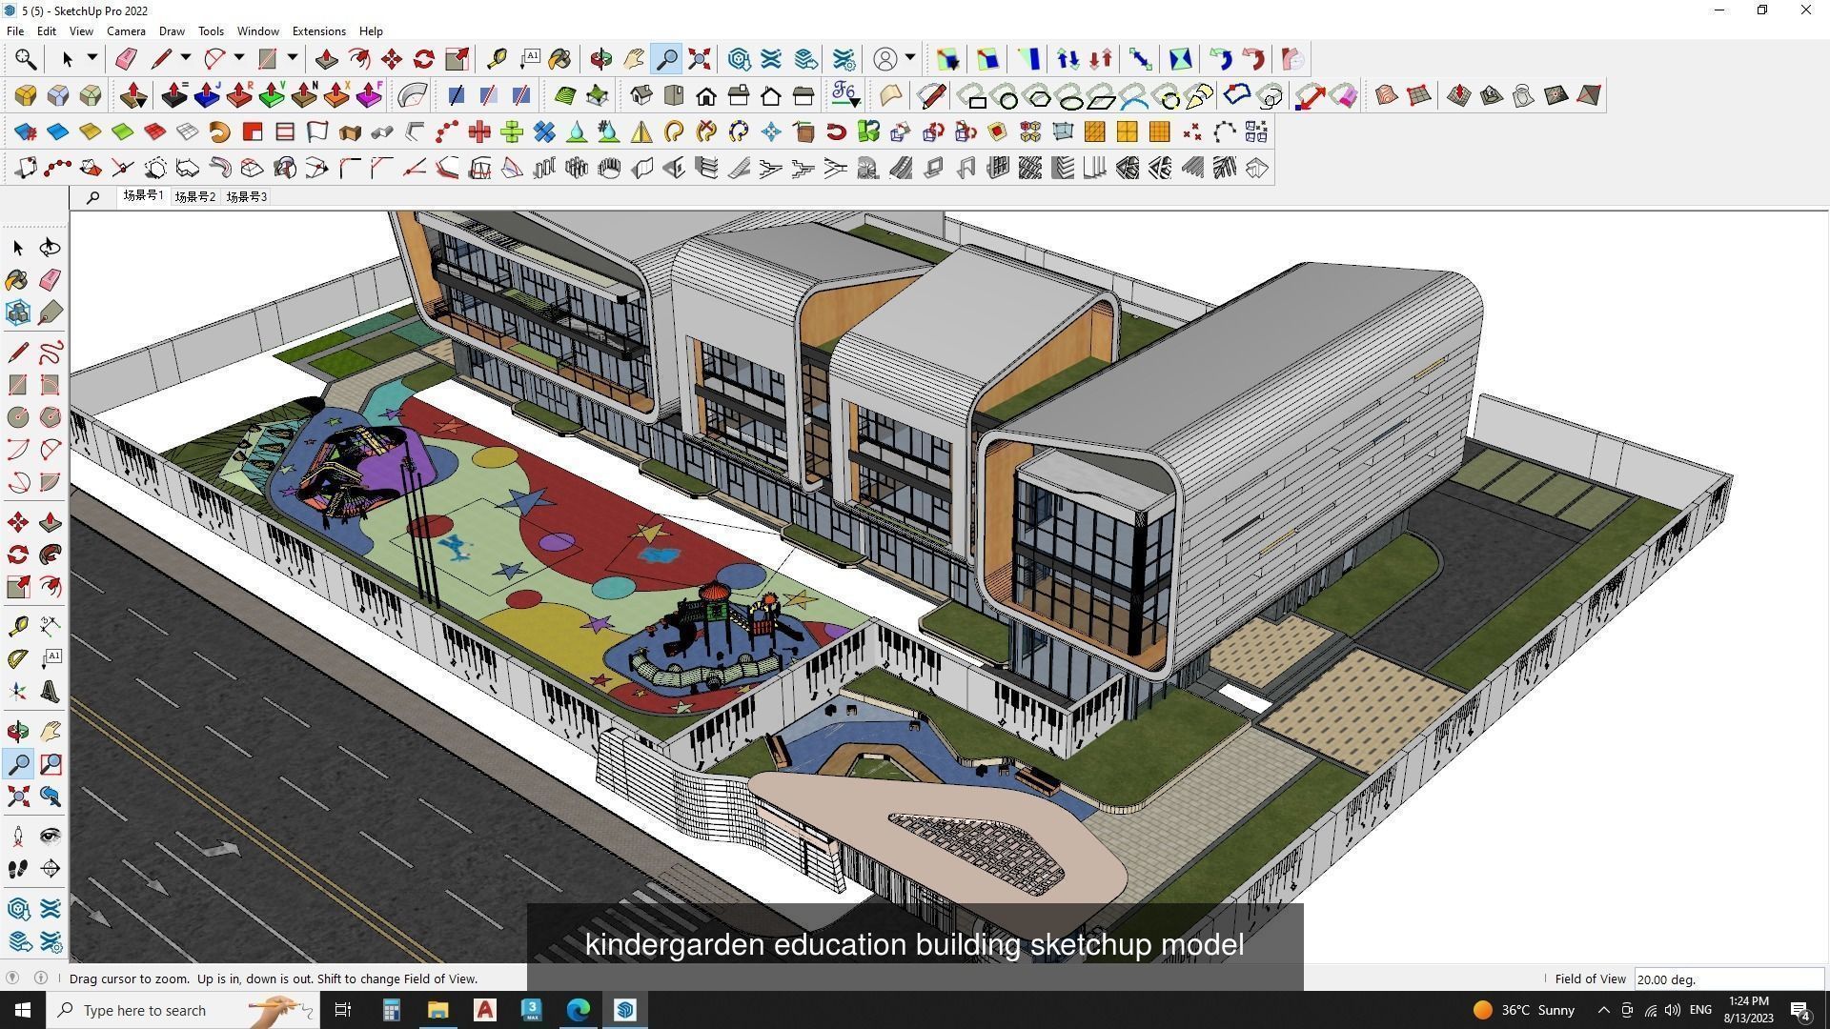Open the Camera menu
The width and height of the screenshot is (1830, 1029).
(x=126, y=30)
